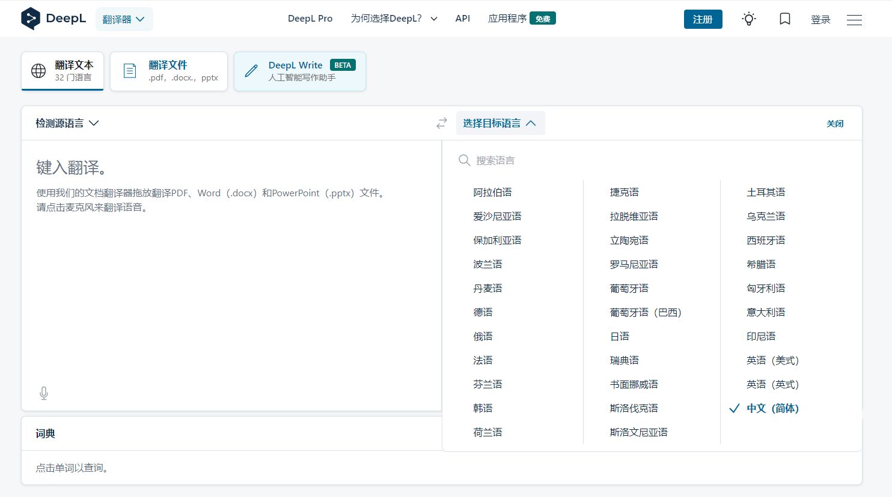Image resolution: width=892 pixels, height=497 pixels.
Task: Select 斯洛文尼亚语 as target language
Action: [639, 432]
